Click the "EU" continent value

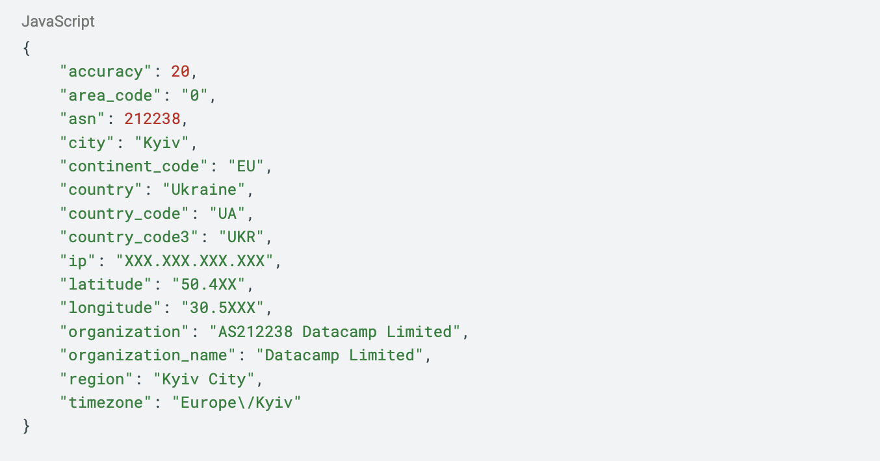tap(246, 166)
